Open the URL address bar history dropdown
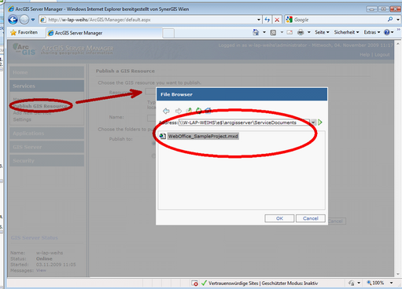Viewport: 402px width, 289px height. click(x=259, y=20)
